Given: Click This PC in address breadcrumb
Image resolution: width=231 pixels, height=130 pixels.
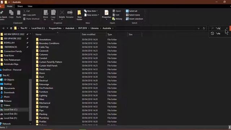Looking at the screenshot, I should 24,28.
